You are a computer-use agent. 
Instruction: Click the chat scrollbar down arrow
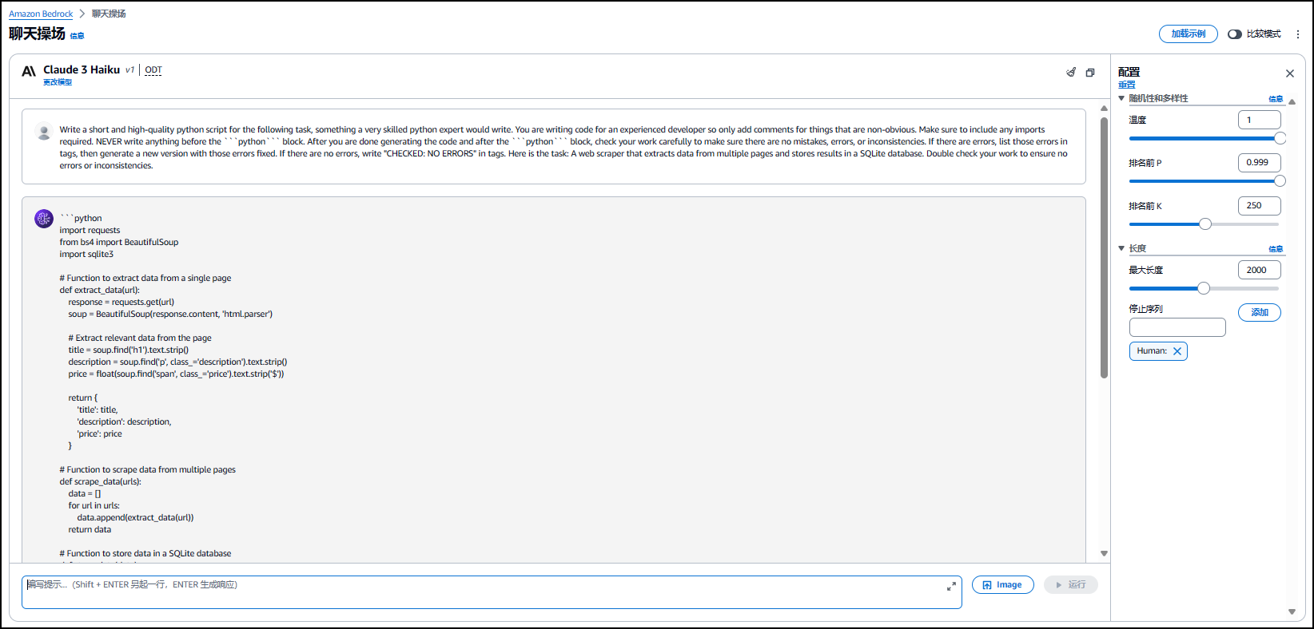(1104, 553)
